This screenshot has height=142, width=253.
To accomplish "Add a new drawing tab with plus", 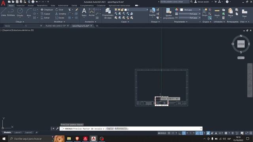I will click(x=97, y=26).
